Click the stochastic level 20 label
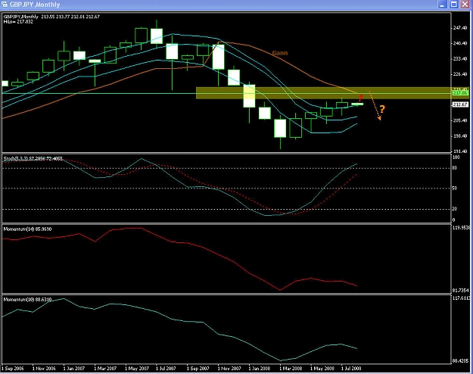 coord(455,209)
